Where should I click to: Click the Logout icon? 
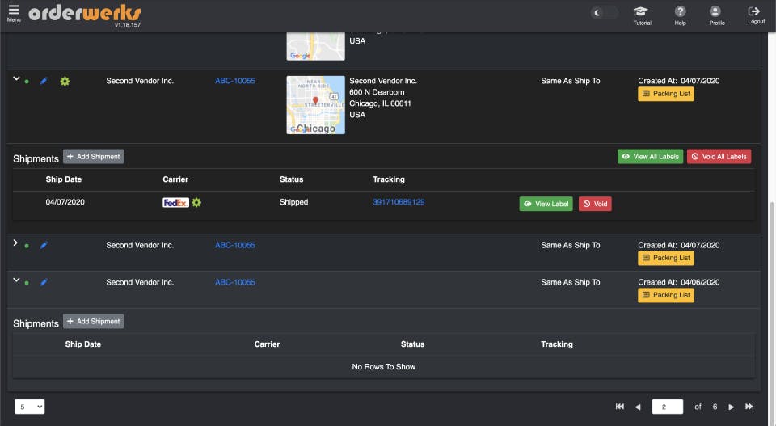click(x=755, y=12)
